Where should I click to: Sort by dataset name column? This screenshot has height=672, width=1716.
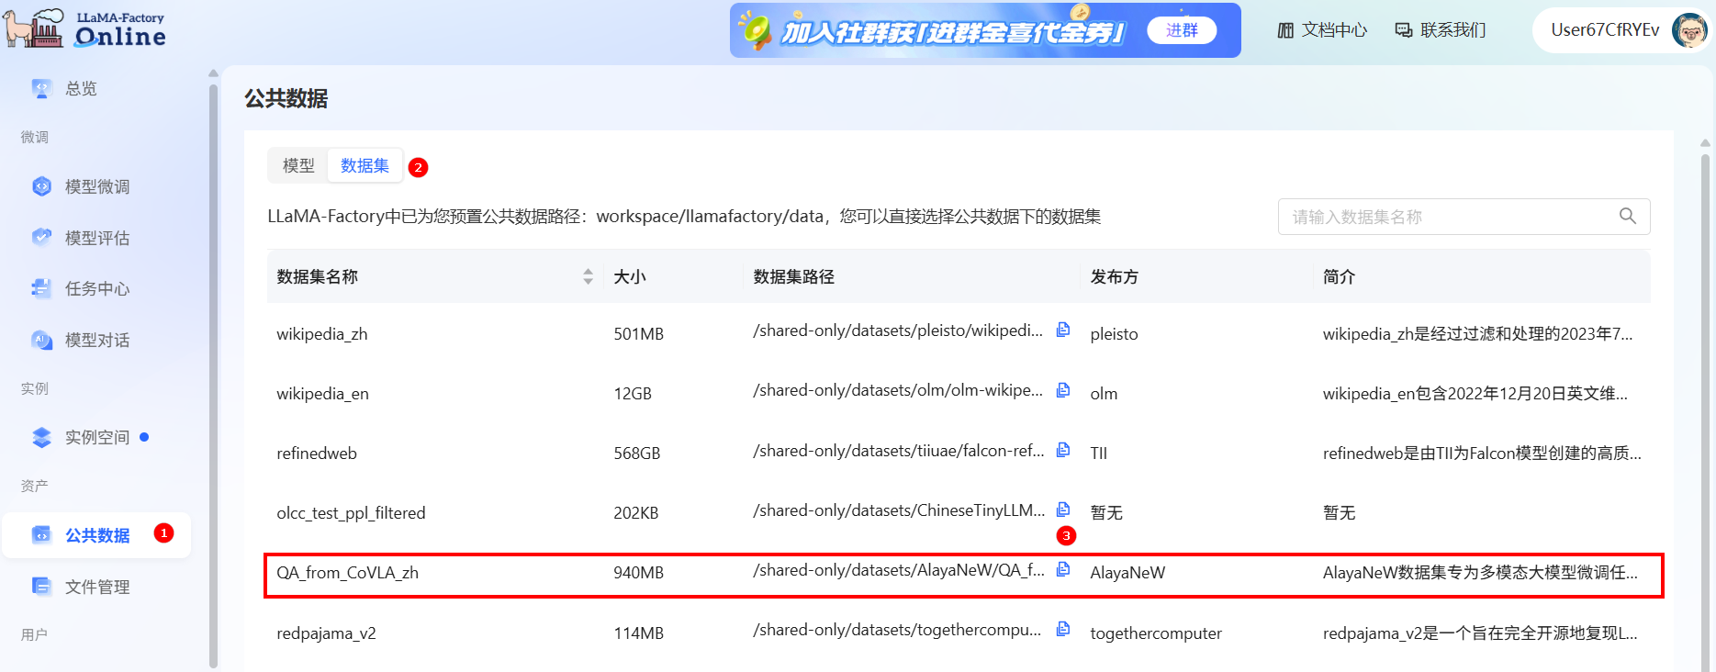(x=588, y=276)
